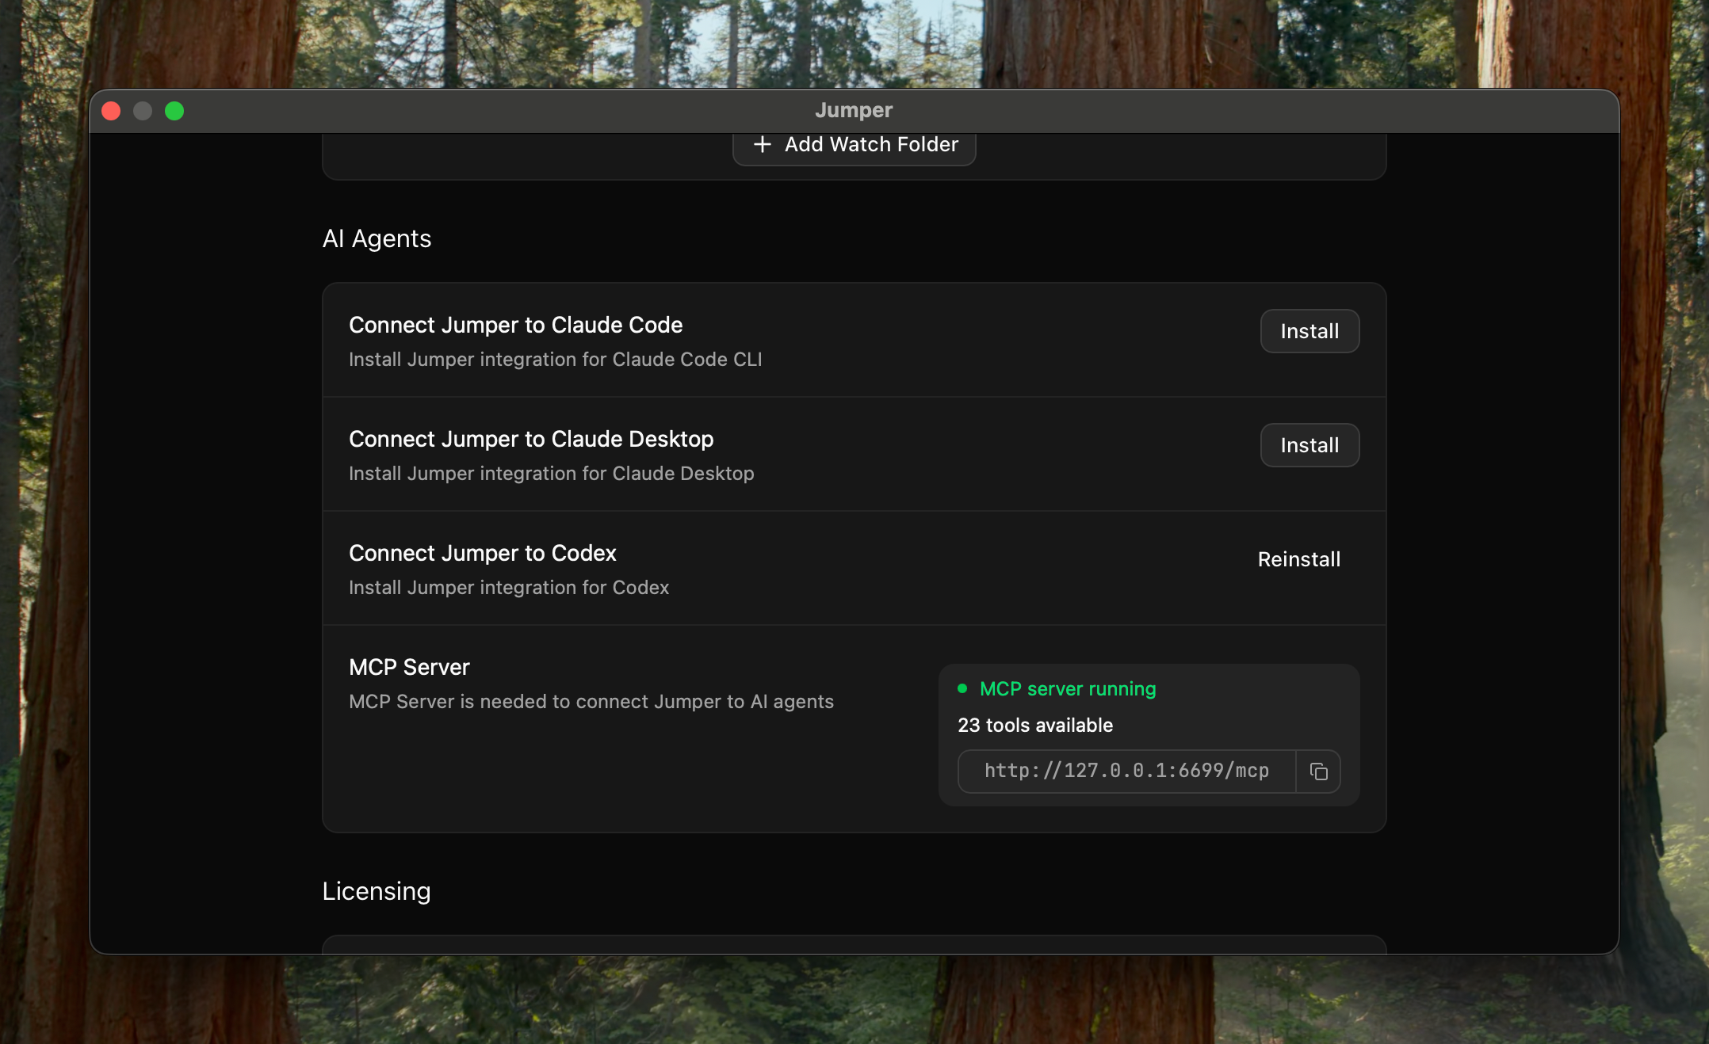Click the 23 tools available label

[x=1035, y=725]
